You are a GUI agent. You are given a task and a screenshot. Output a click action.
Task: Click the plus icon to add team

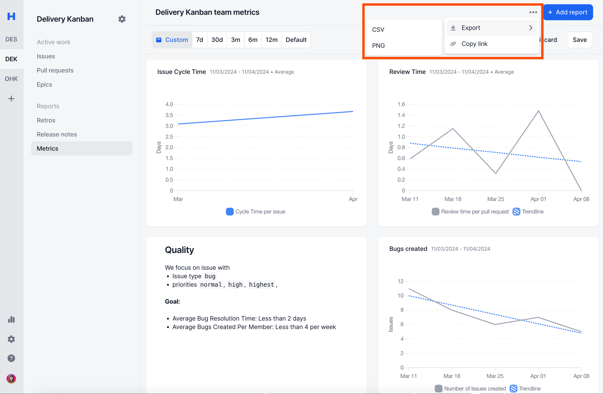pyautogui.click(x=11, y=99)
